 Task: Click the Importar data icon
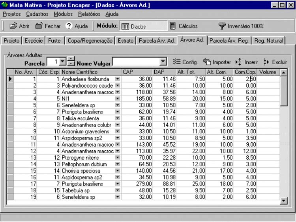pos(208,62)
